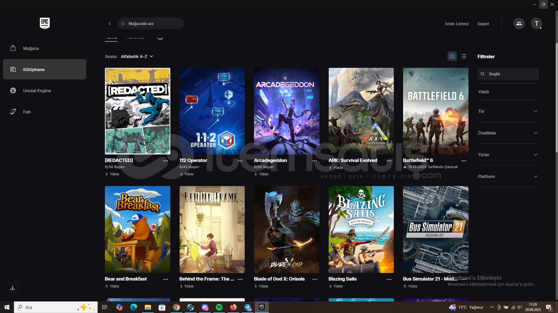Click the Epic Games logo icon
558x313 pixels.
pyautogui.click(x=44, y=23)
